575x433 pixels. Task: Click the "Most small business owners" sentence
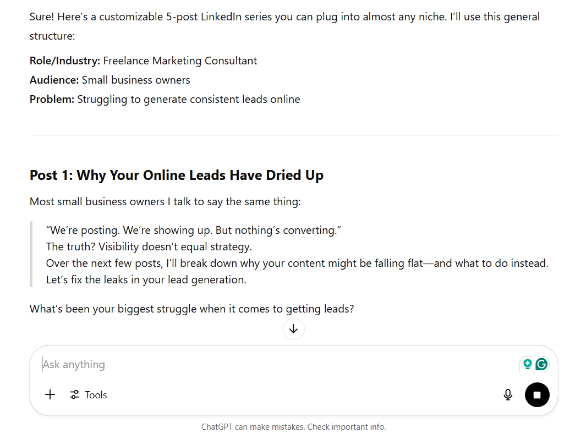(166, 202)
